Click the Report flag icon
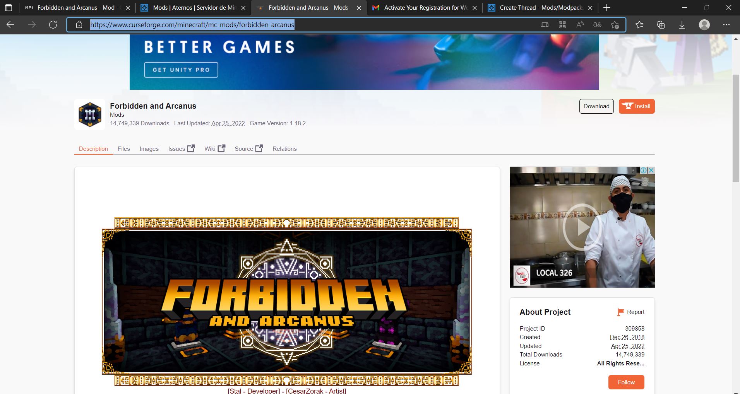 point(620,312)
